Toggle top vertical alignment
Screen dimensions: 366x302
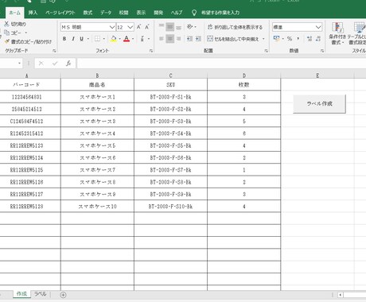pos(162,27)
